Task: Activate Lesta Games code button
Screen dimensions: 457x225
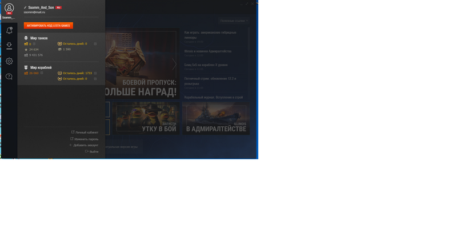Action: coord(49,26)
